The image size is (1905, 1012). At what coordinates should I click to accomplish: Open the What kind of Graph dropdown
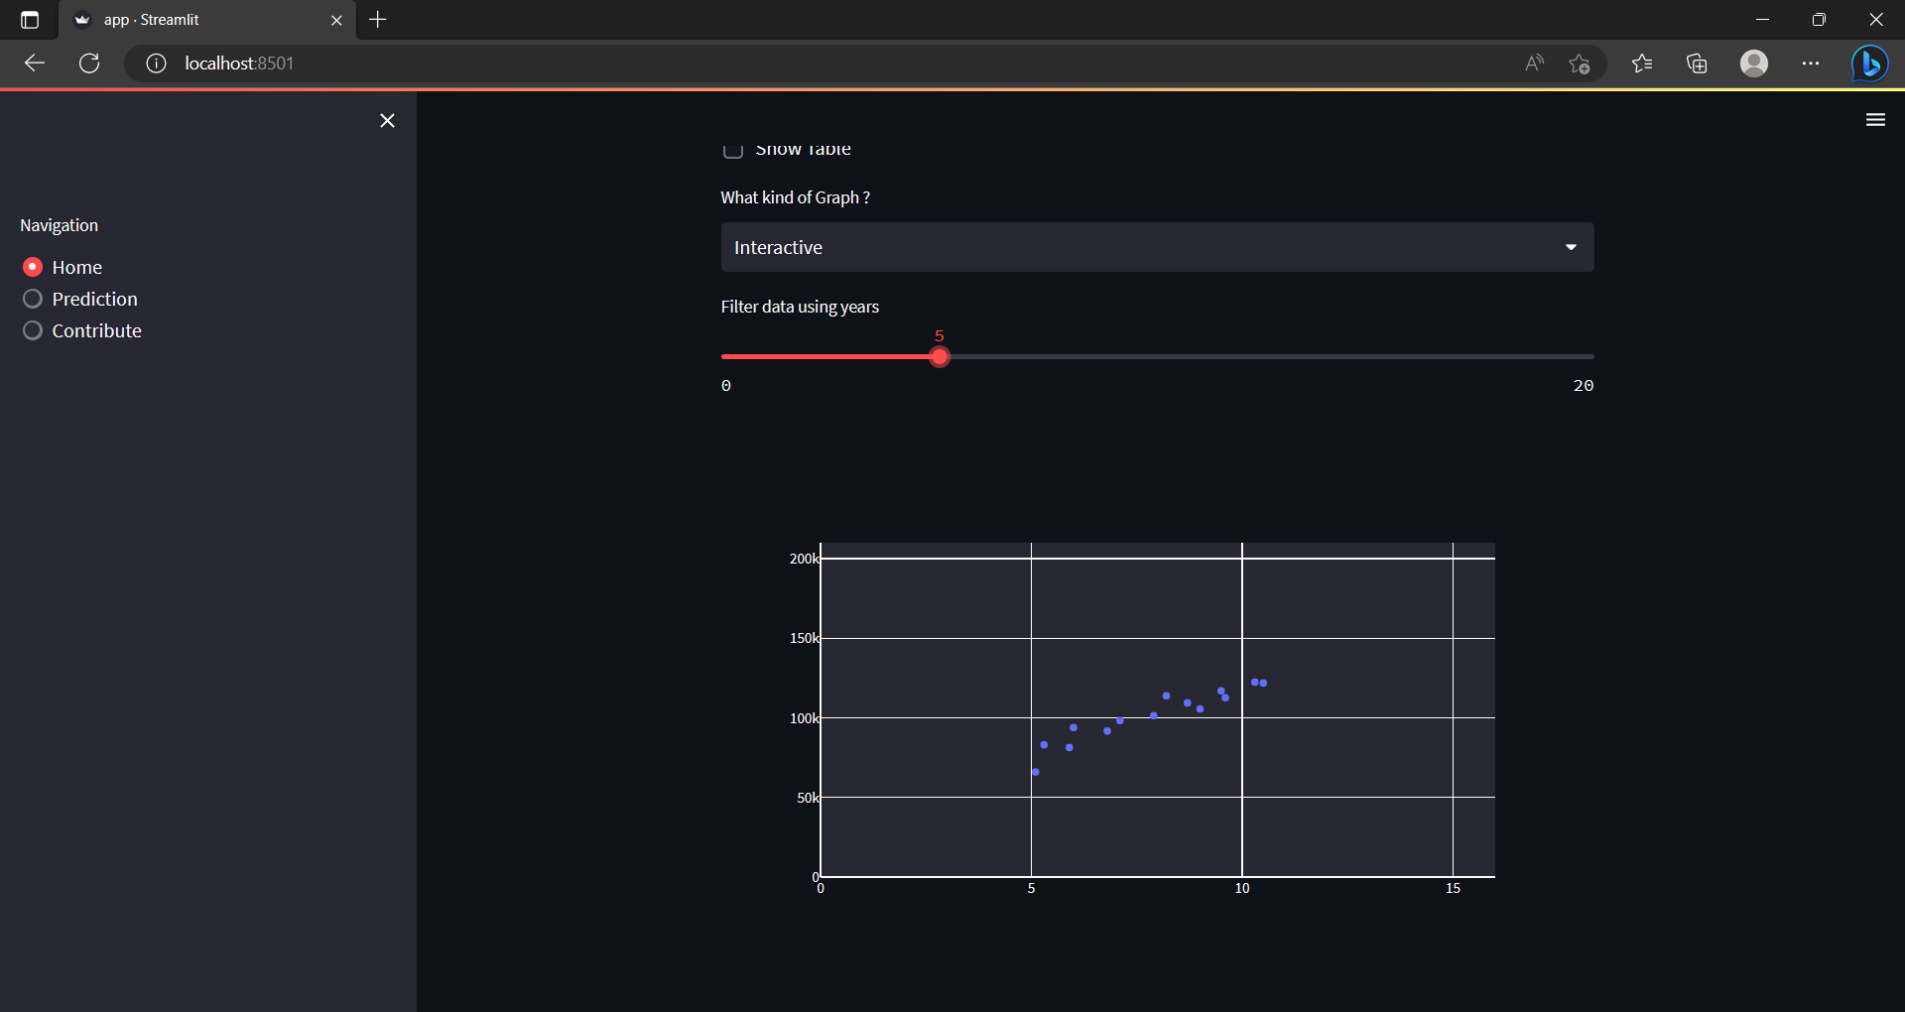[x=1157, y=247]
